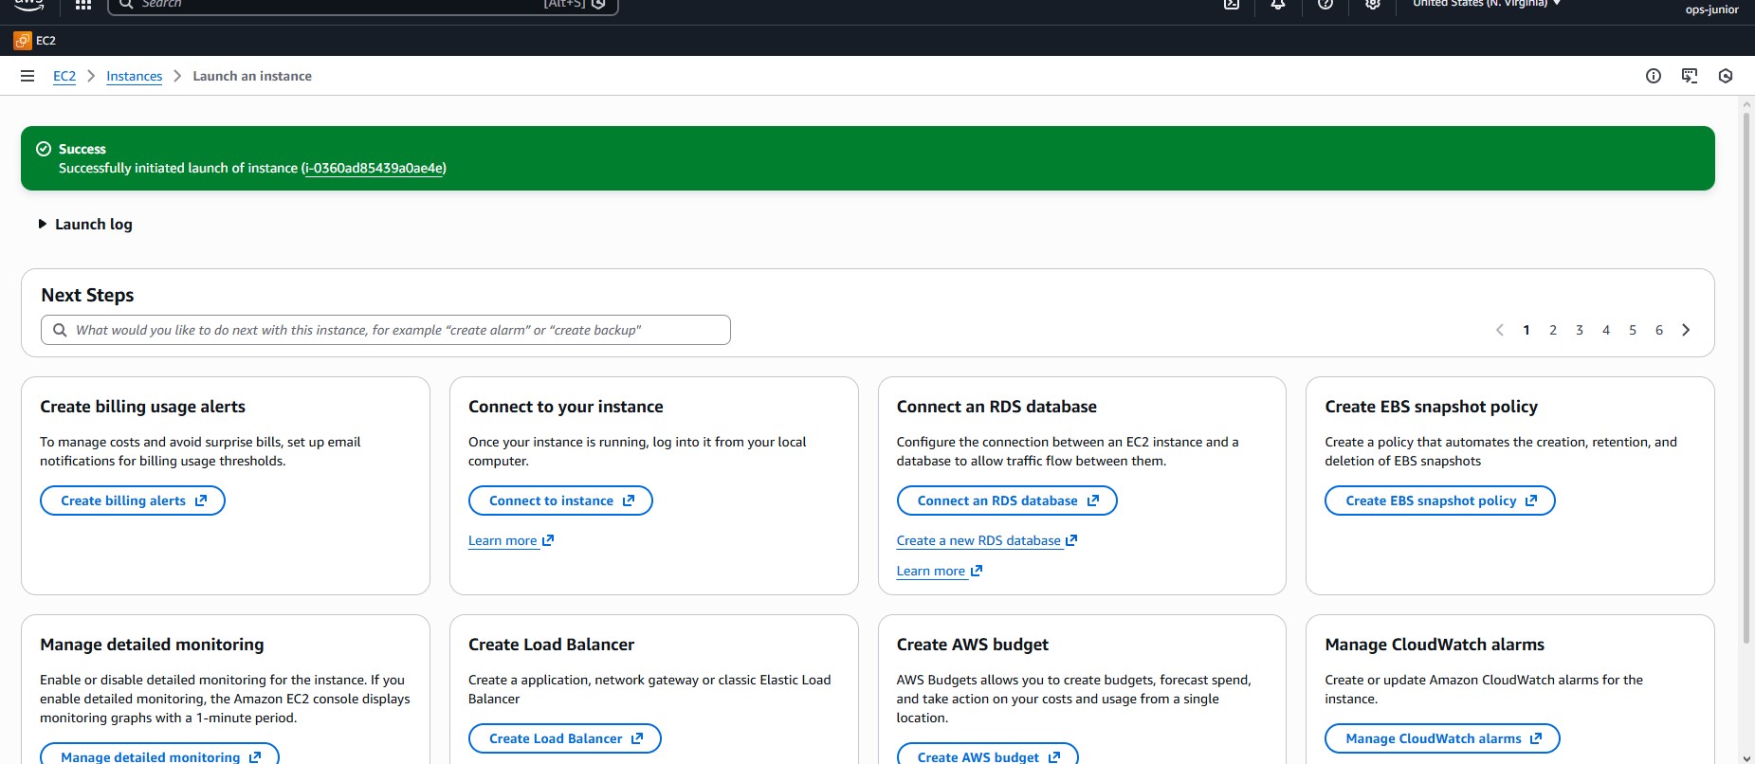
Task: Open the N. Virginia region dropdown
Action: point(1486,4)
